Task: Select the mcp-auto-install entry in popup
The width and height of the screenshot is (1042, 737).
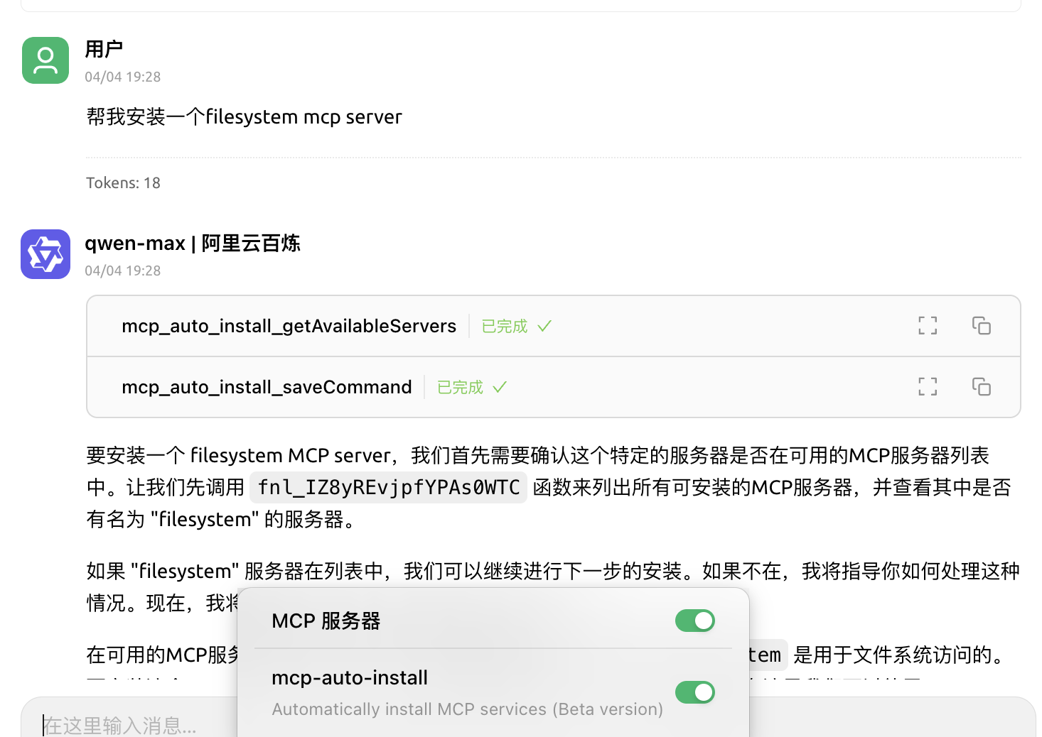Action: (x=350, y=678)
